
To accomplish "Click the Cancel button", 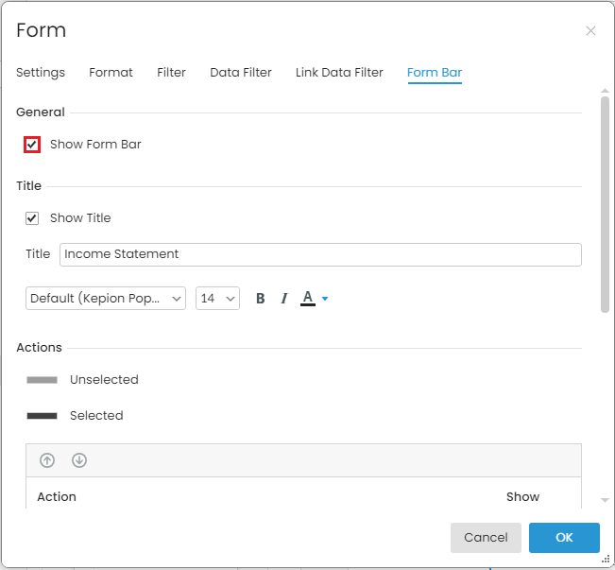I will pyautogui.click(x=486, y=538).
